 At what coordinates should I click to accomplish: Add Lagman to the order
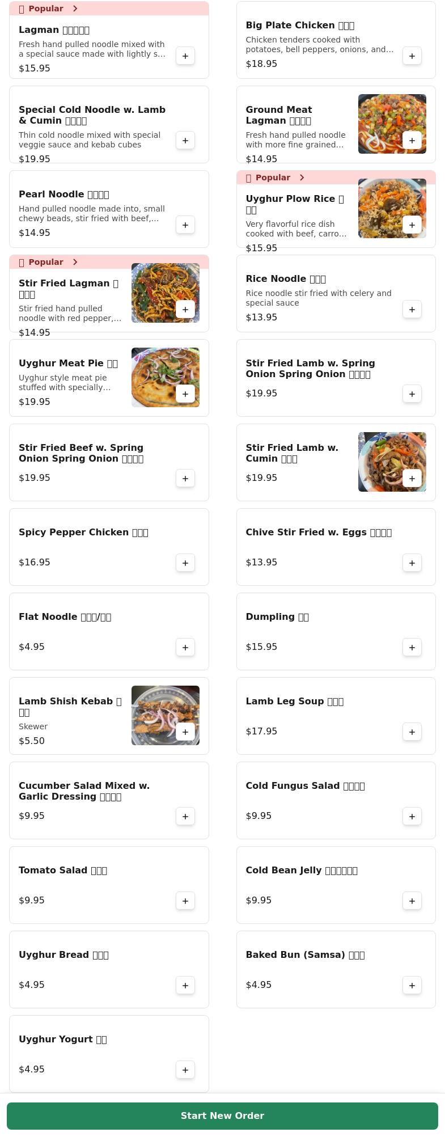click(185, 56)
